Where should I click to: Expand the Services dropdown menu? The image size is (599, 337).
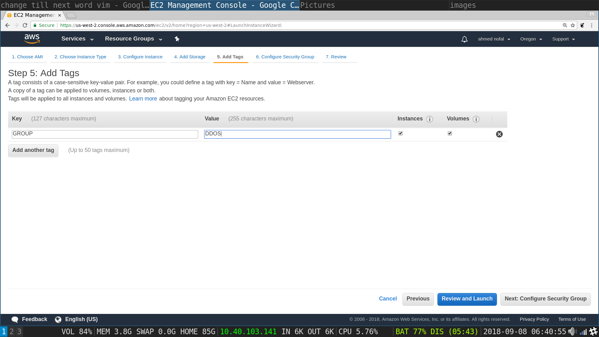pos(77,39)
